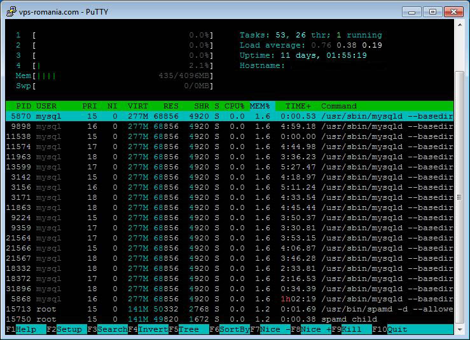Select process row with PID 31896

230,289
